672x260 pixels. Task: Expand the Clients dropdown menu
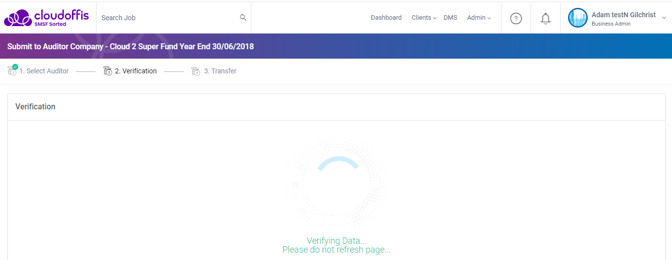tap(424, 18)
